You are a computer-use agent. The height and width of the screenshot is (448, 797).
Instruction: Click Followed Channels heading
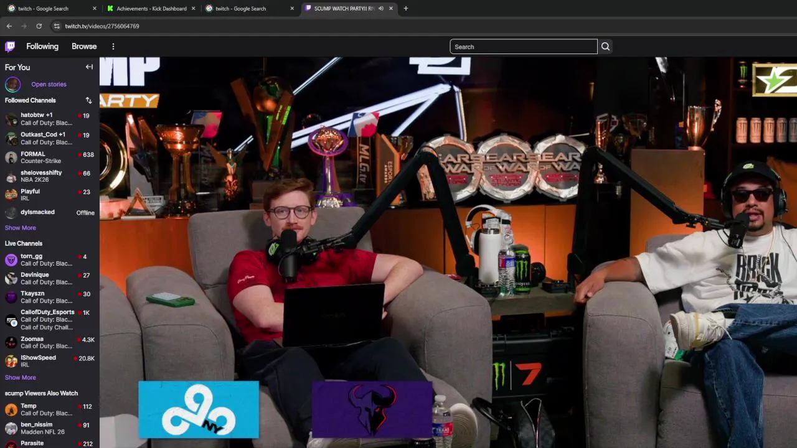pos(31,100)
